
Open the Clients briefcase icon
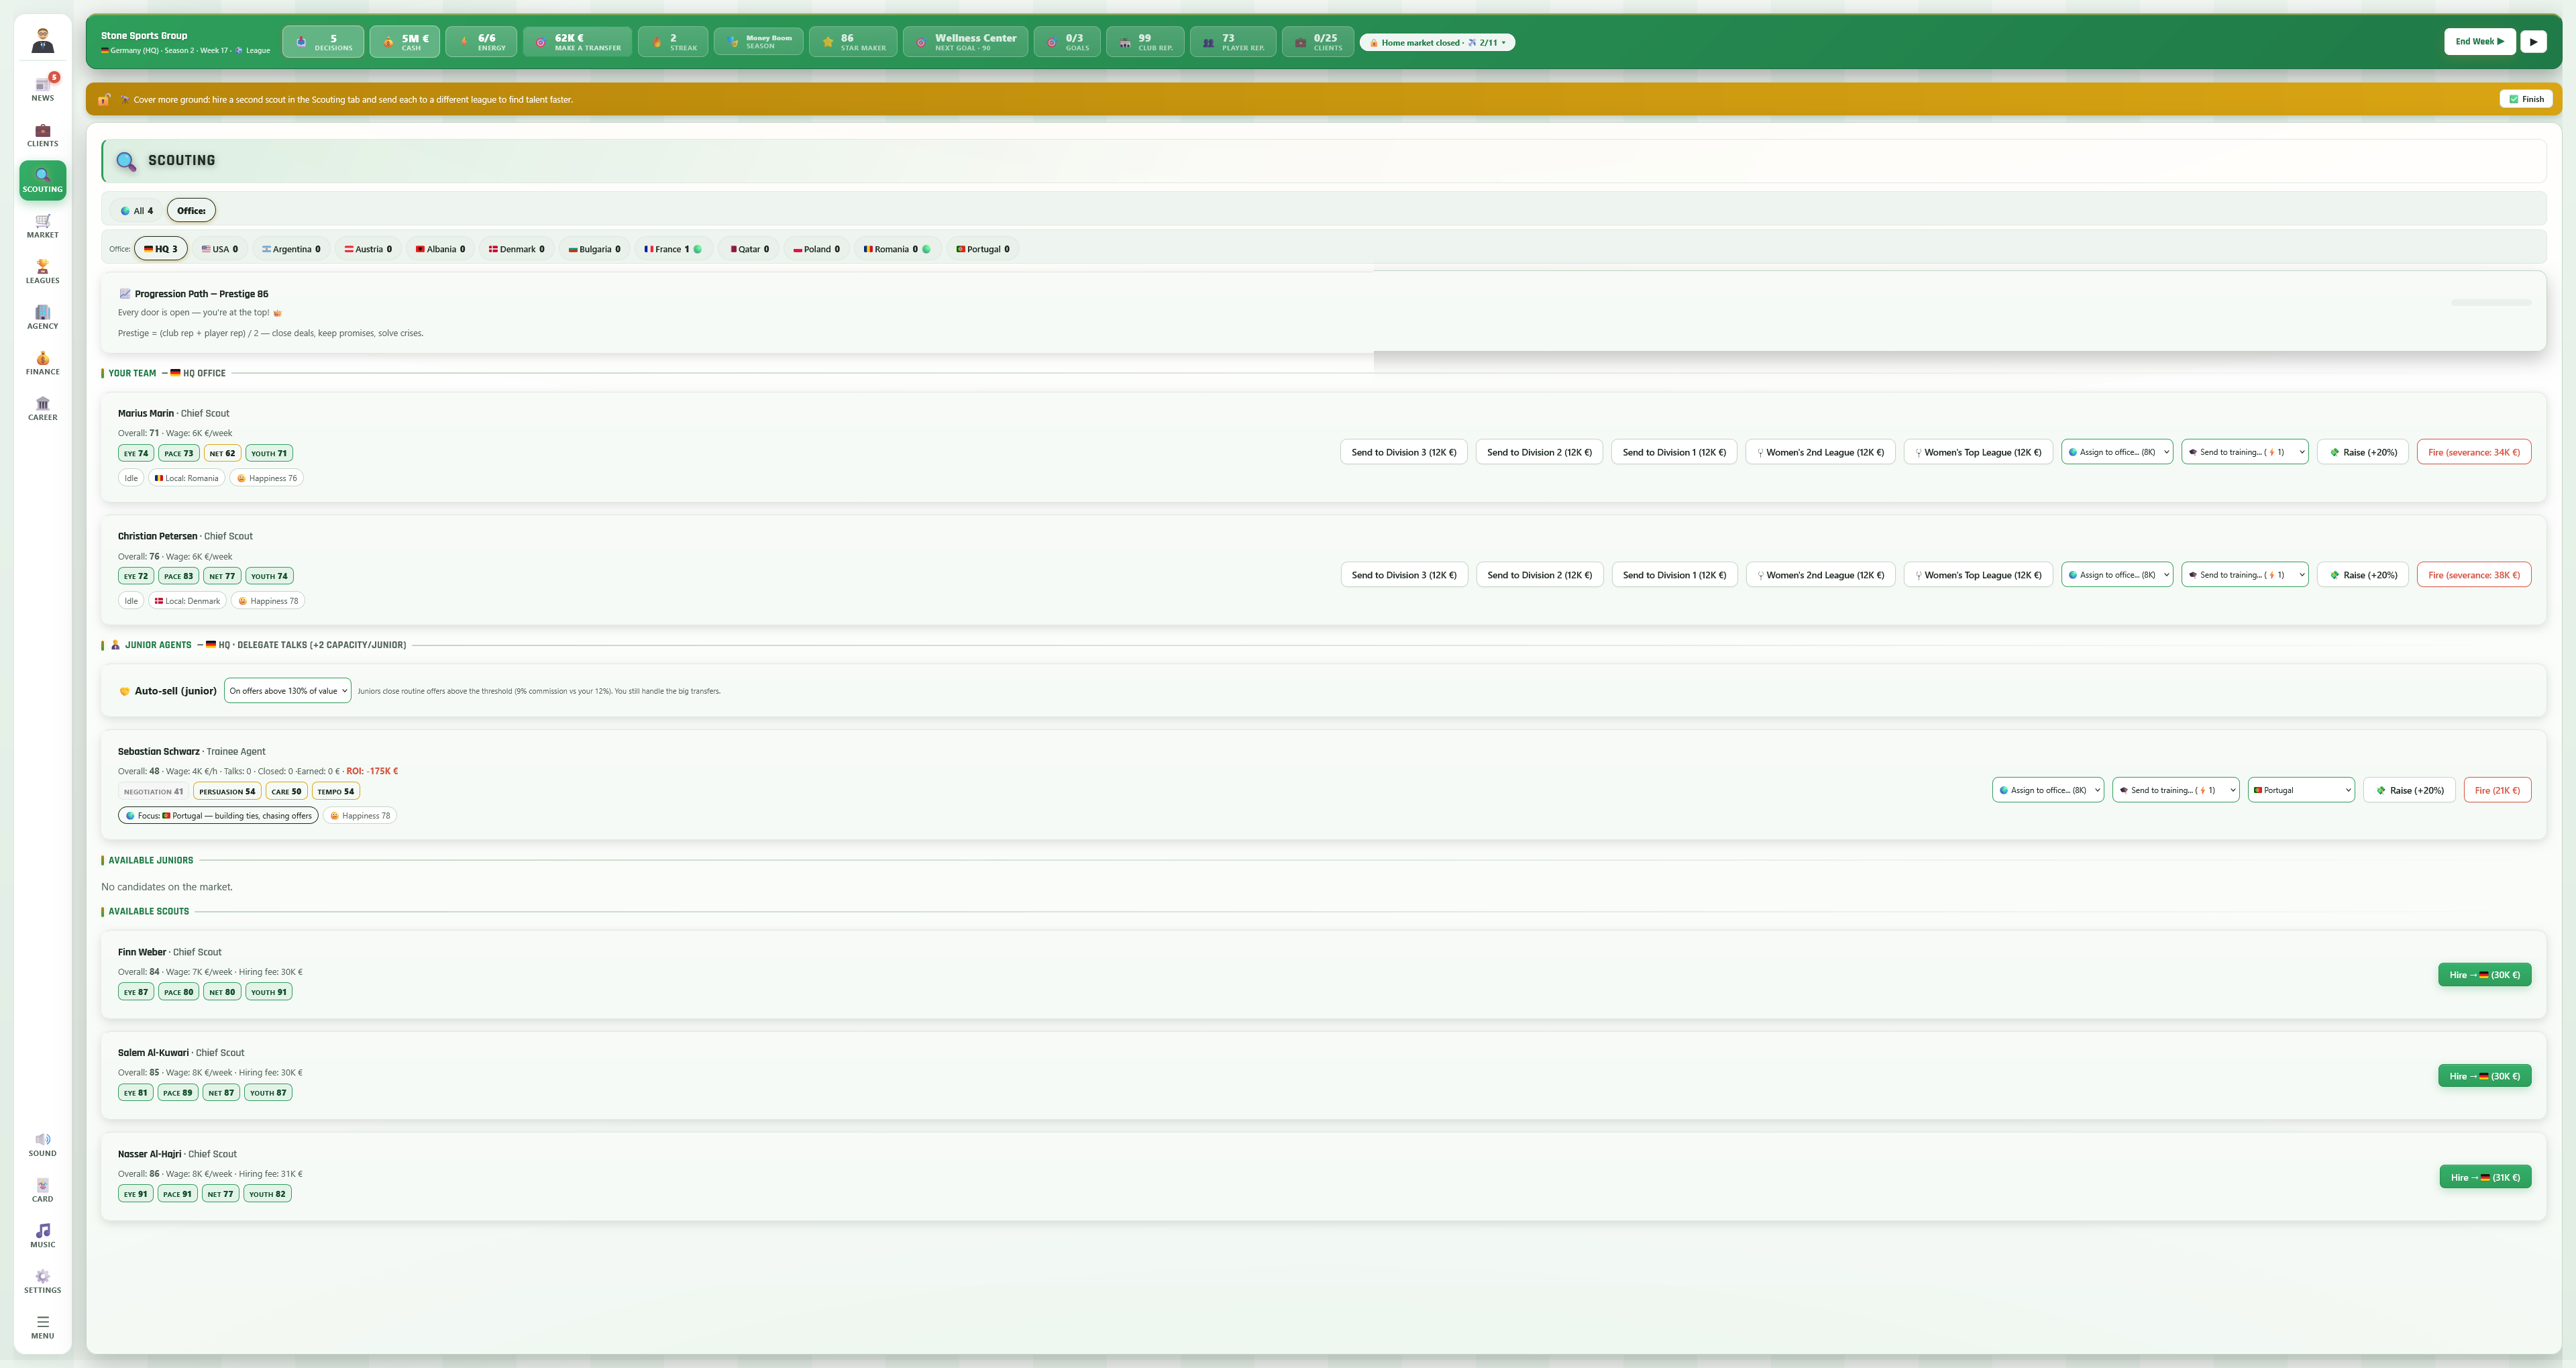[42, 134]
